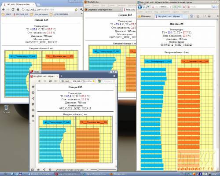Click Opera sidebar bookmarks star icon

click(x=33, y=87)
